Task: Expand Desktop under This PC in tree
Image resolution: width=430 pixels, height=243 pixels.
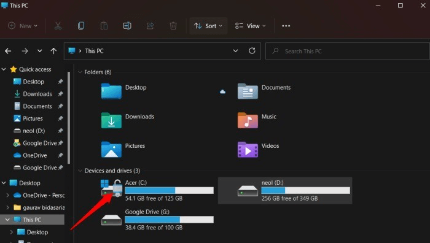Action: [12, 232]
